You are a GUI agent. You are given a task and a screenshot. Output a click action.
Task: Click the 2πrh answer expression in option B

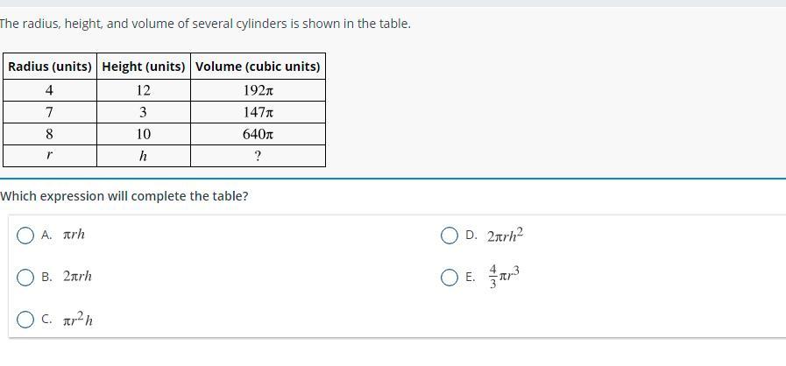tap(77, 277)
